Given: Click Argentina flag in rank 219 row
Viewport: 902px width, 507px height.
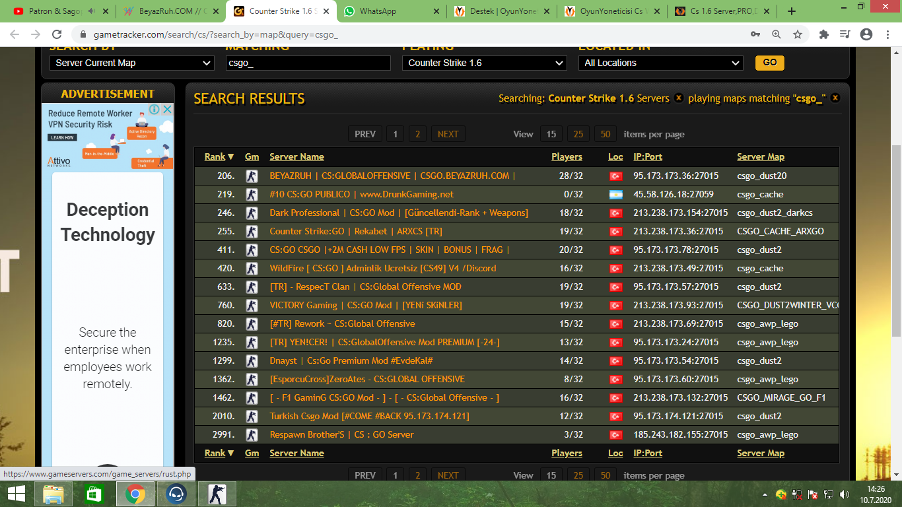Looking at the screenshot, I should pyautogui.click(x=615, y=195).
